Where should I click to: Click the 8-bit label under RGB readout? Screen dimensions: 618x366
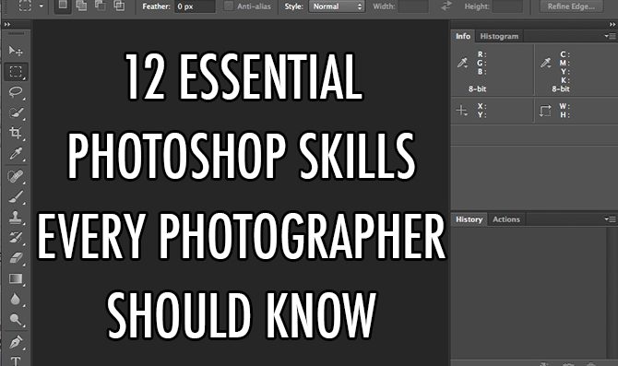pyautogui.click(x=477, y=89)
